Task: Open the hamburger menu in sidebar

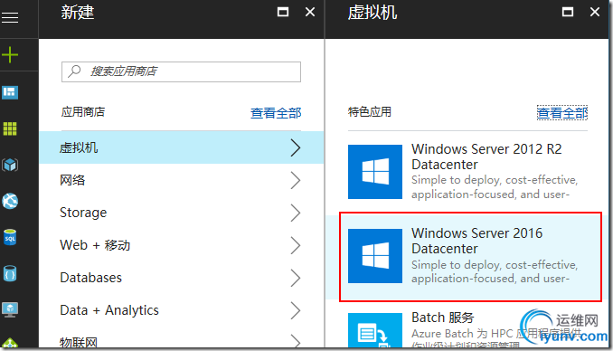Action: (10, 17)
